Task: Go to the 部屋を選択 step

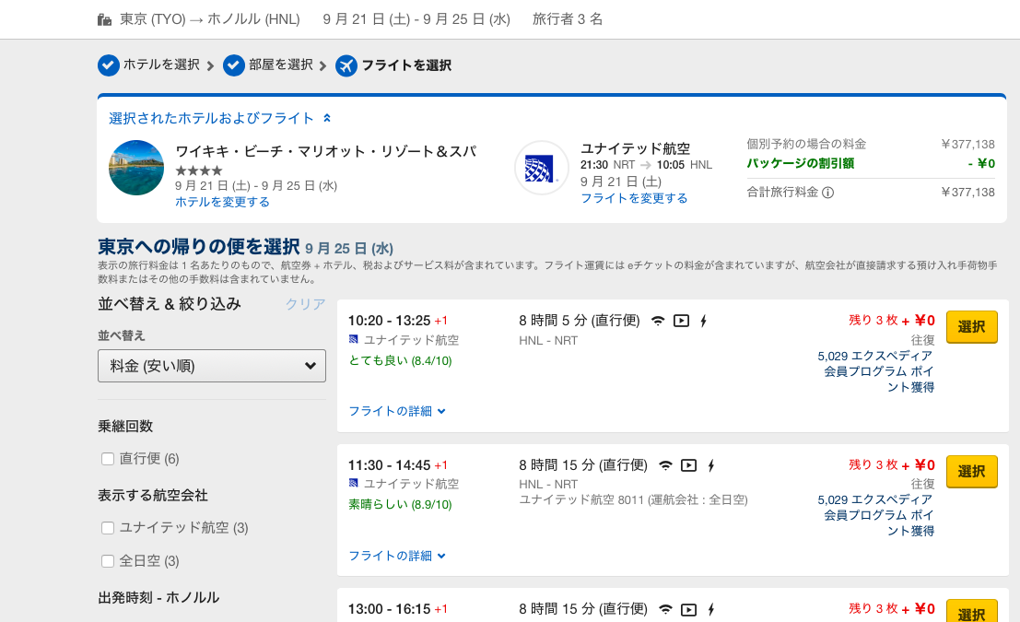Action: click(280, 65)
